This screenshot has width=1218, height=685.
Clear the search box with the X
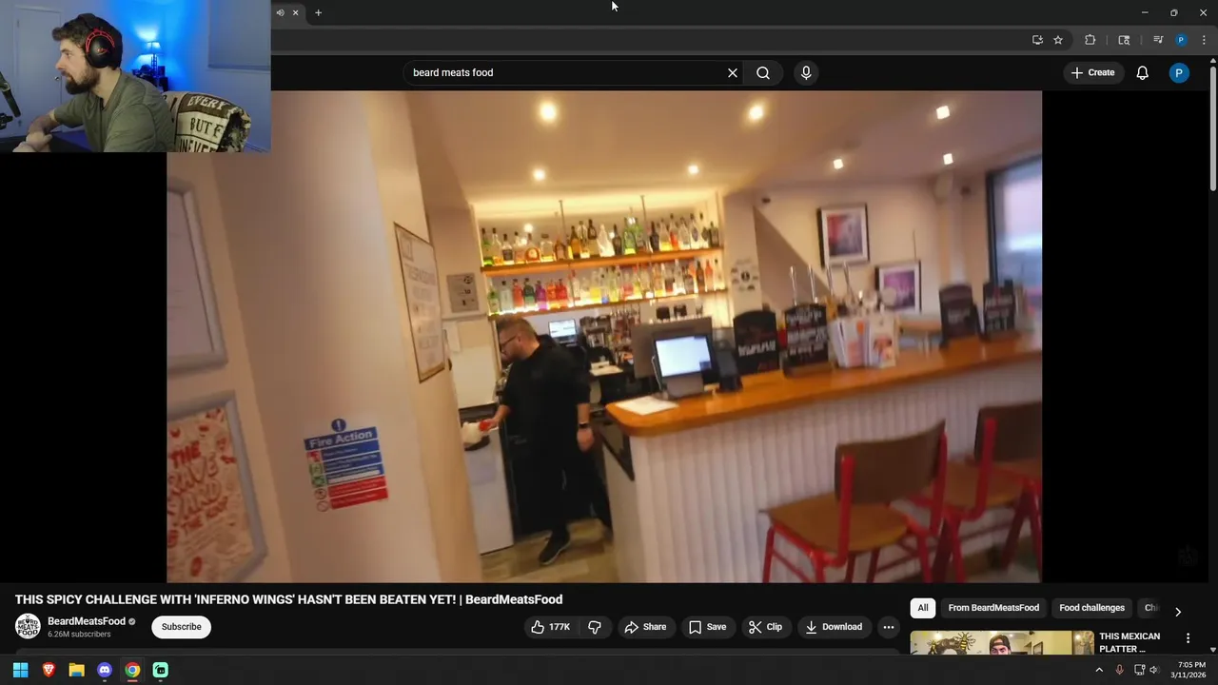coord(733,73)
